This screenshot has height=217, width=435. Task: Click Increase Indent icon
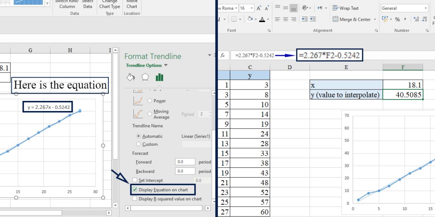coord(313,19)
